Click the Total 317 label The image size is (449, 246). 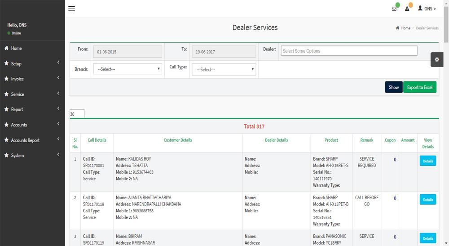pyautogui.click(x=254, y=126)
